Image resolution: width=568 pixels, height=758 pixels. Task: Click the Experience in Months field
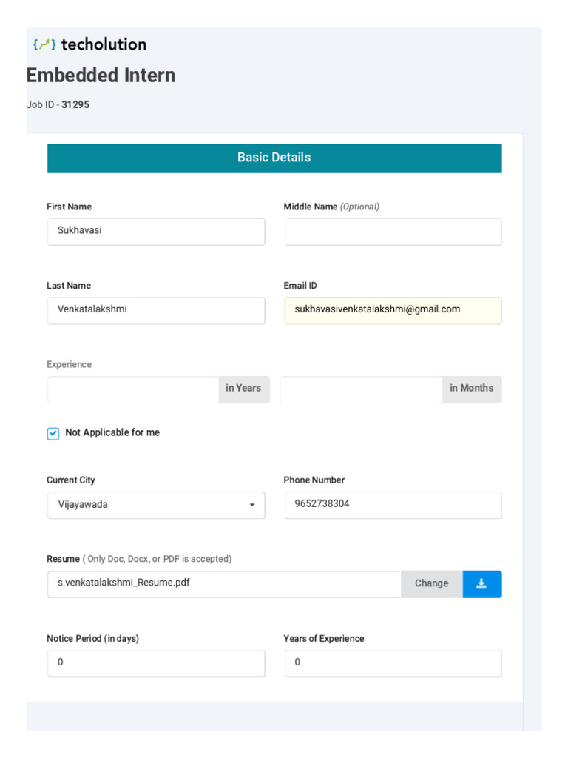tap(361, 390)
